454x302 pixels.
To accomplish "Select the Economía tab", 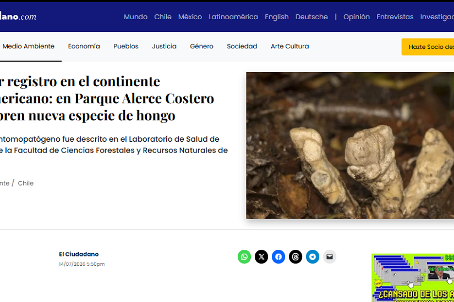I will point(84,46).
